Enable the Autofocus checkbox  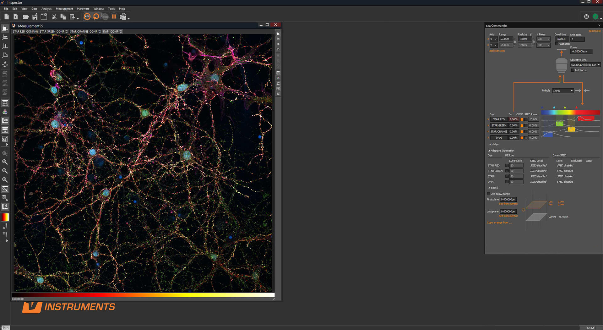click(x=573, y=70)
